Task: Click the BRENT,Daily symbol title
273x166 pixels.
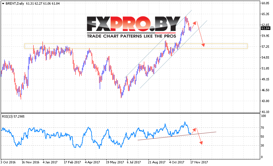Action: (x=15, y=4)
